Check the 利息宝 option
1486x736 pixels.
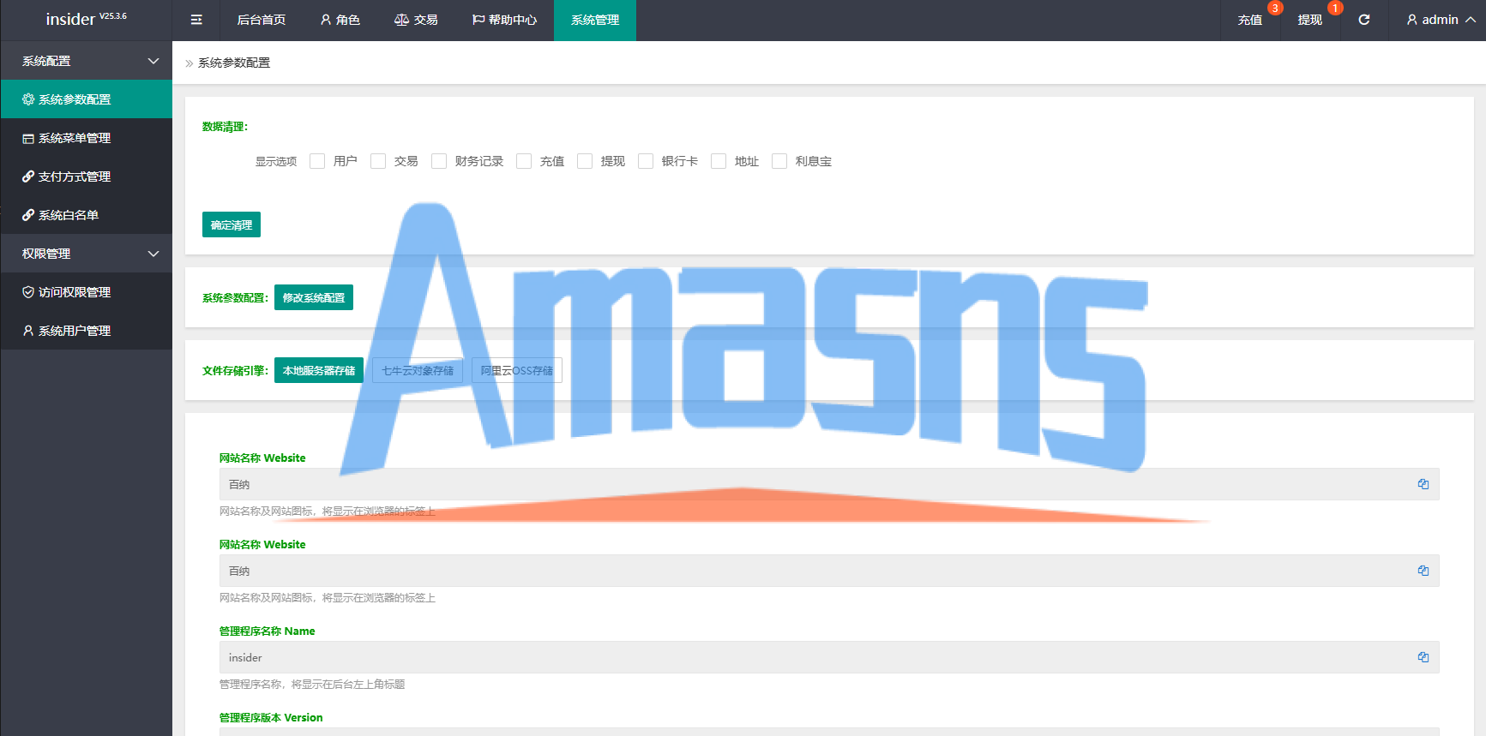pos(779,161)
